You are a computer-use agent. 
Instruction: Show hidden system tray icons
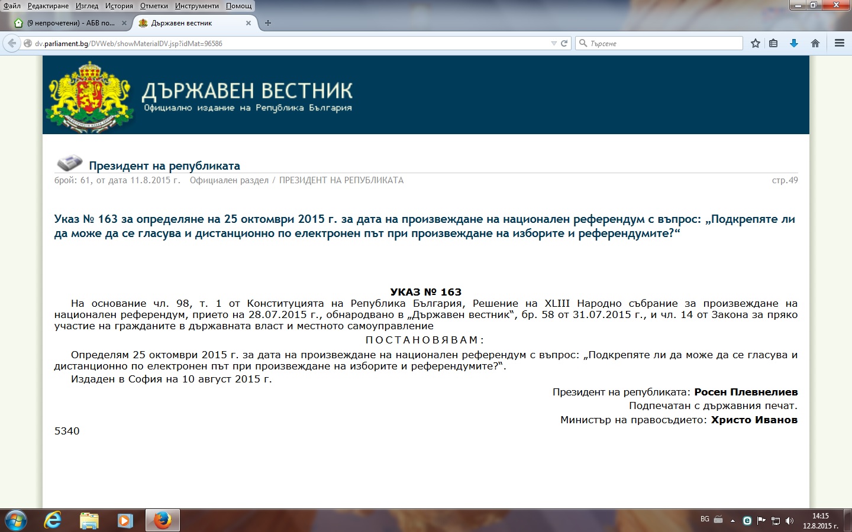732,521
